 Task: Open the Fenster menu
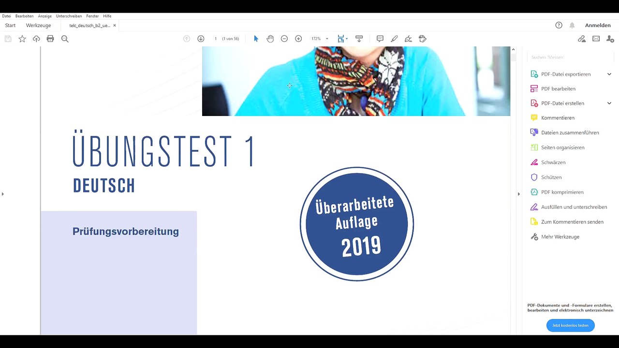92,16
